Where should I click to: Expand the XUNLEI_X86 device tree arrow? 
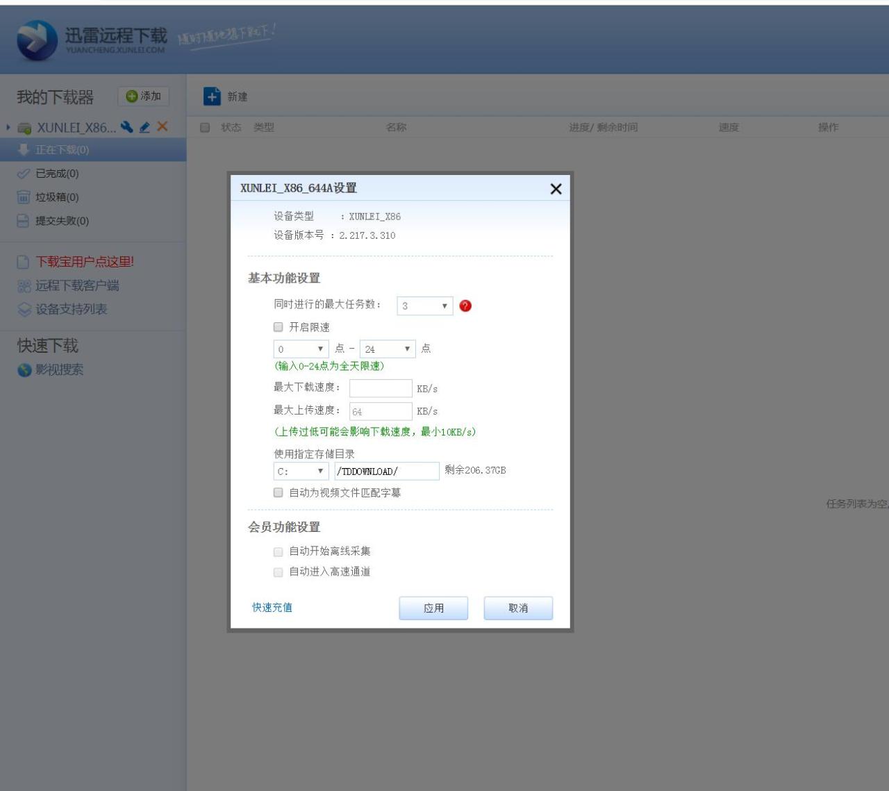8,127
